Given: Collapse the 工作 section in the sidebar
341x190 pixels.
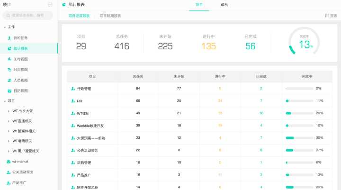Looking at the screenshot, I should click(x=5, y=27).
